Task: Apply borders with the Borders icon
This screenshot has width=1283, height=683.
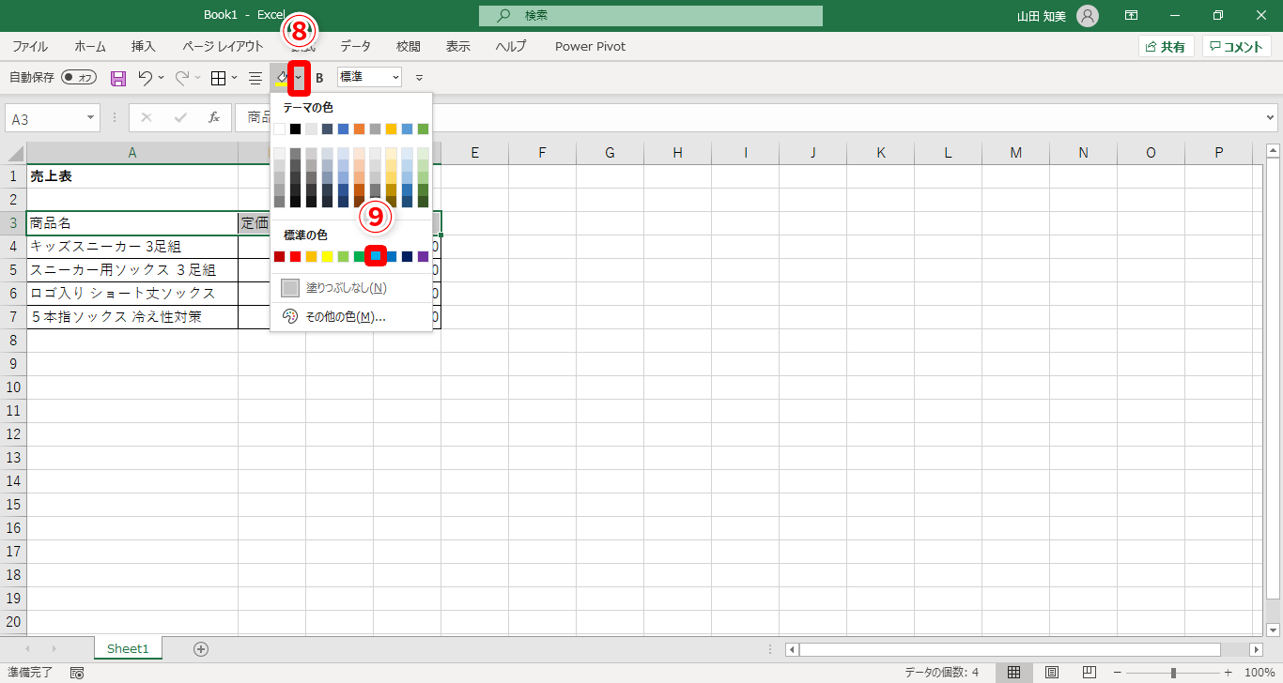Action: 218,78
